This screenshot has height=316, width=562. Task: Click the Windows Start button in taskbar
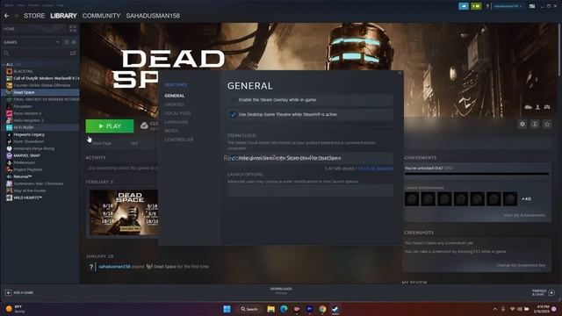pos(227,309)
